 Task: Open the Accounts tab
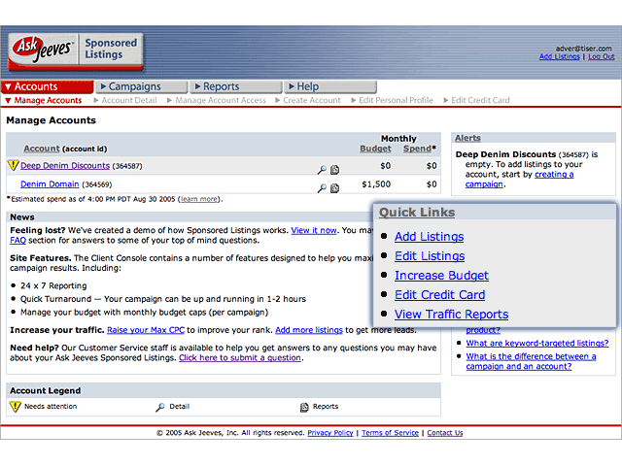[x=48, y=86]
